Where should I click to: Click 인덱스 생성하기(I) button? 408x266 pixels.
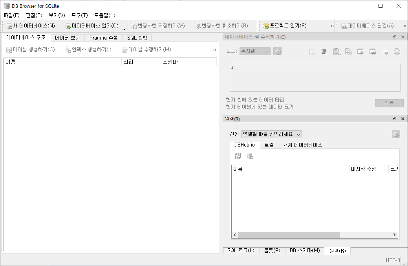(88, 50)
